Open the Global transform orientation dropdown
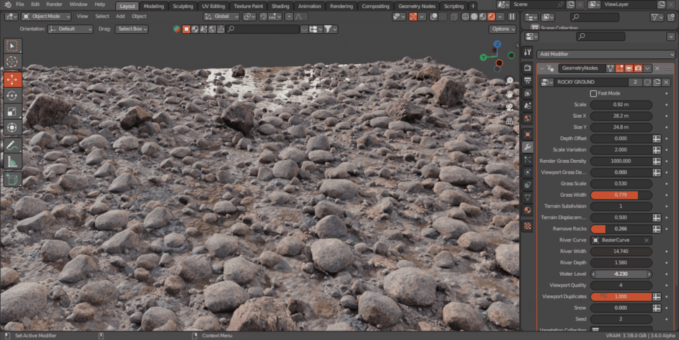This screenshot has width=679, height=340. point(222,17)
